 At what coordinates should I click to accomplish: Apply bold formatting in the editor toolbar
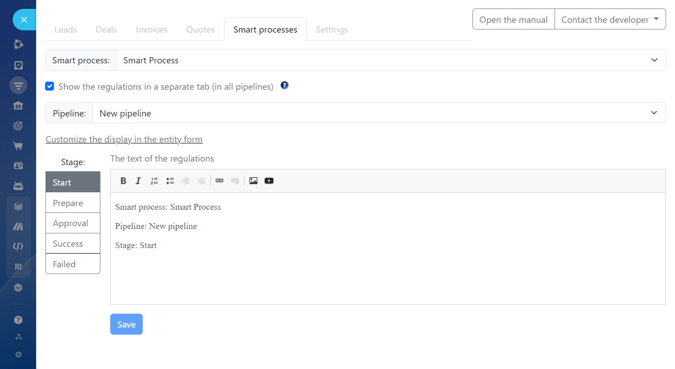click(x=123, y=181)
